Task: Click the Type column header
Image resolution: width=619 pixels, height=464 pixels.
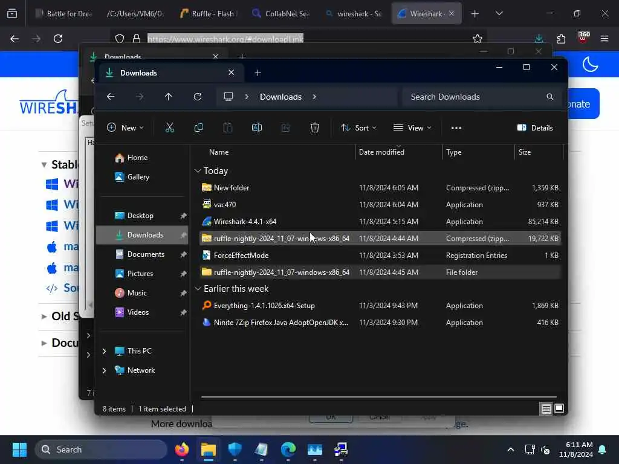Action: 478,152
